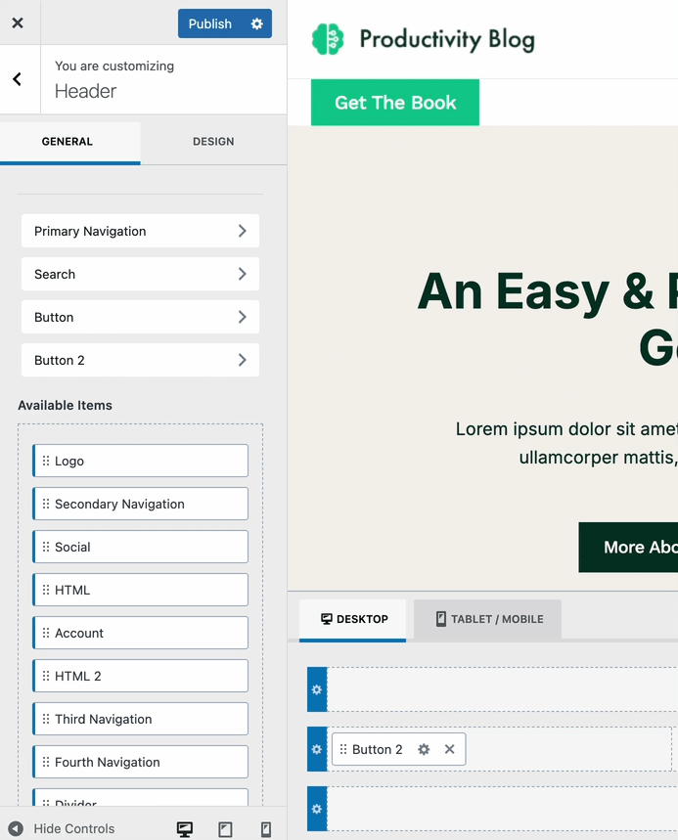Hide the customizer controls panel

tap(61, 829)
